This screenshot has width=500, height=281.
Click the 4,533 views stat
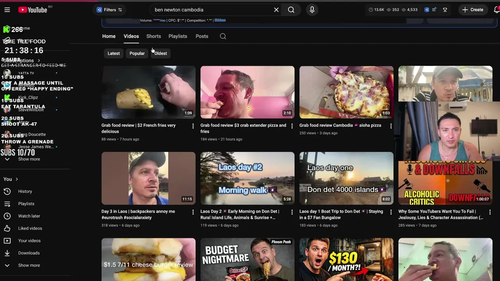pos(410,10)
